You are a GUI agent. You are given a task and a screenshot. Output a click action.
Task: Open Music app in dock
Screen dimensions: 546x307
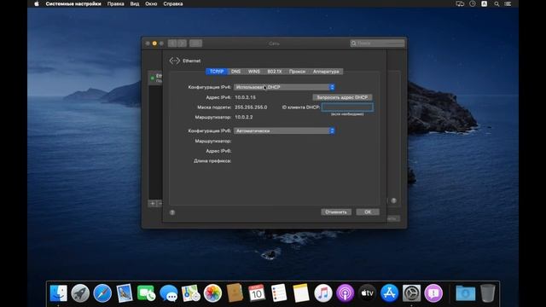pyautogui.click(x=323, y=293)
